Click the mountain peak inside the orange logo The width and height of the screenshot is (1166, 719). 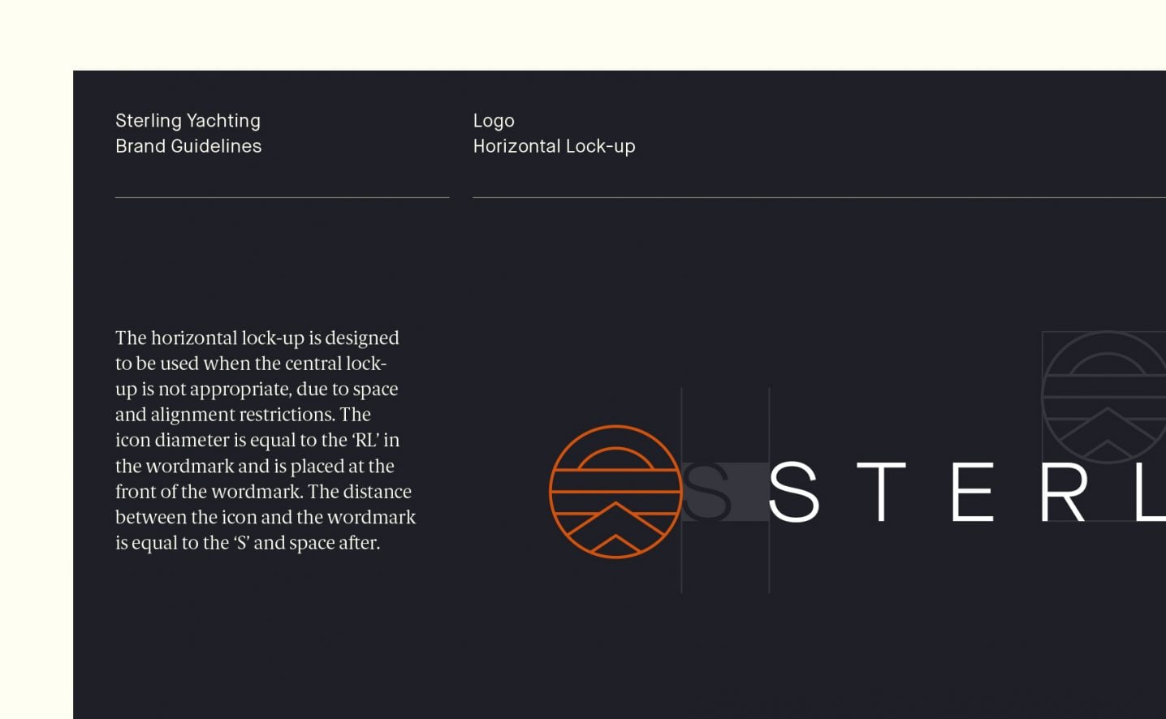(615, 519)
